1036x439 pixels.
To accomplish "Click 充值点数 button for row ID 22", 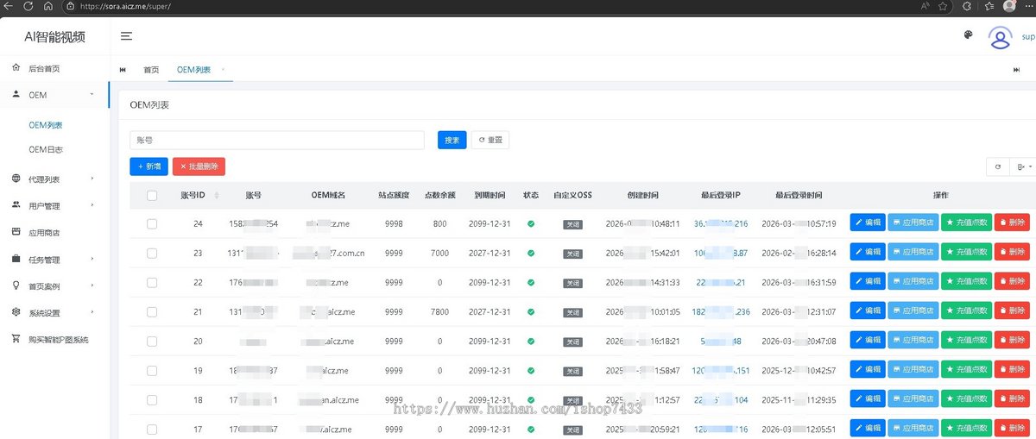I will click(x=967, y=282).
